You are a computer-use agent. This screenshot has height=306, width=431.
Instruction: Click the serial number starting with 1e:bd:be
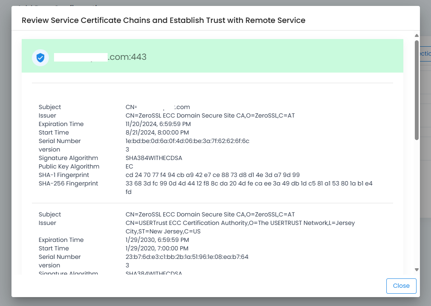pos(187,141)
